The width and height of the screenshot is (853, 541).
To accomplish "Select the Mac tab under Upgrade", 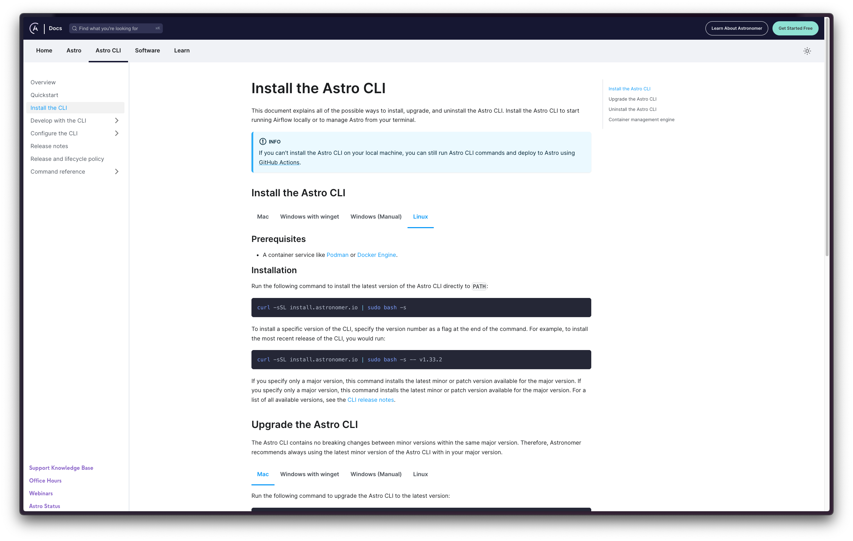I will (x=263, y=474).
